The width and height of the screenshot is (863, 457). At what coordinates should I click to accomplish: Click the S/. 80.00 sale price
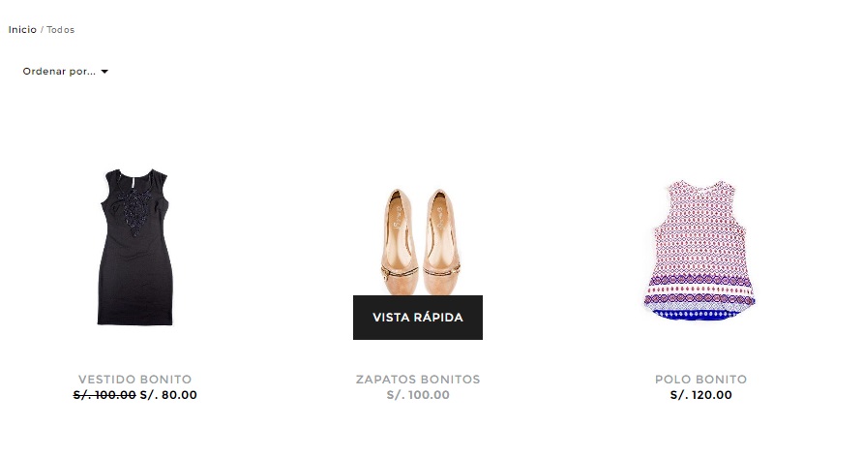pyautogui.click(x=168, y=395)
